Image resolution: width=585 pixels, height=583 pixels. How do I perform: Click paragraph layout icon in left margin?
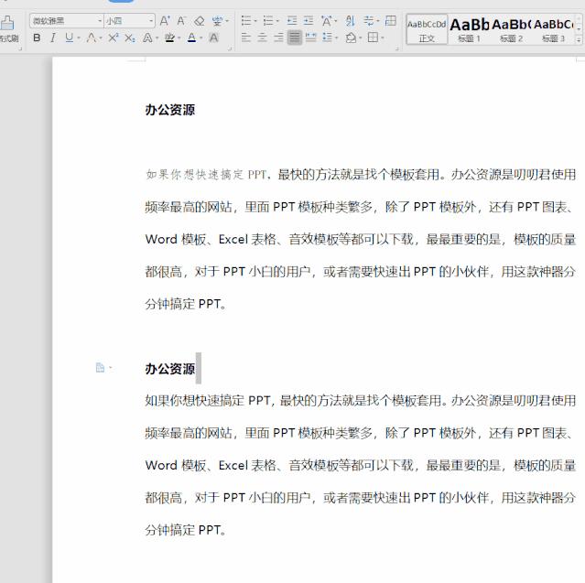pyautogui.click(x=100, y=368)
